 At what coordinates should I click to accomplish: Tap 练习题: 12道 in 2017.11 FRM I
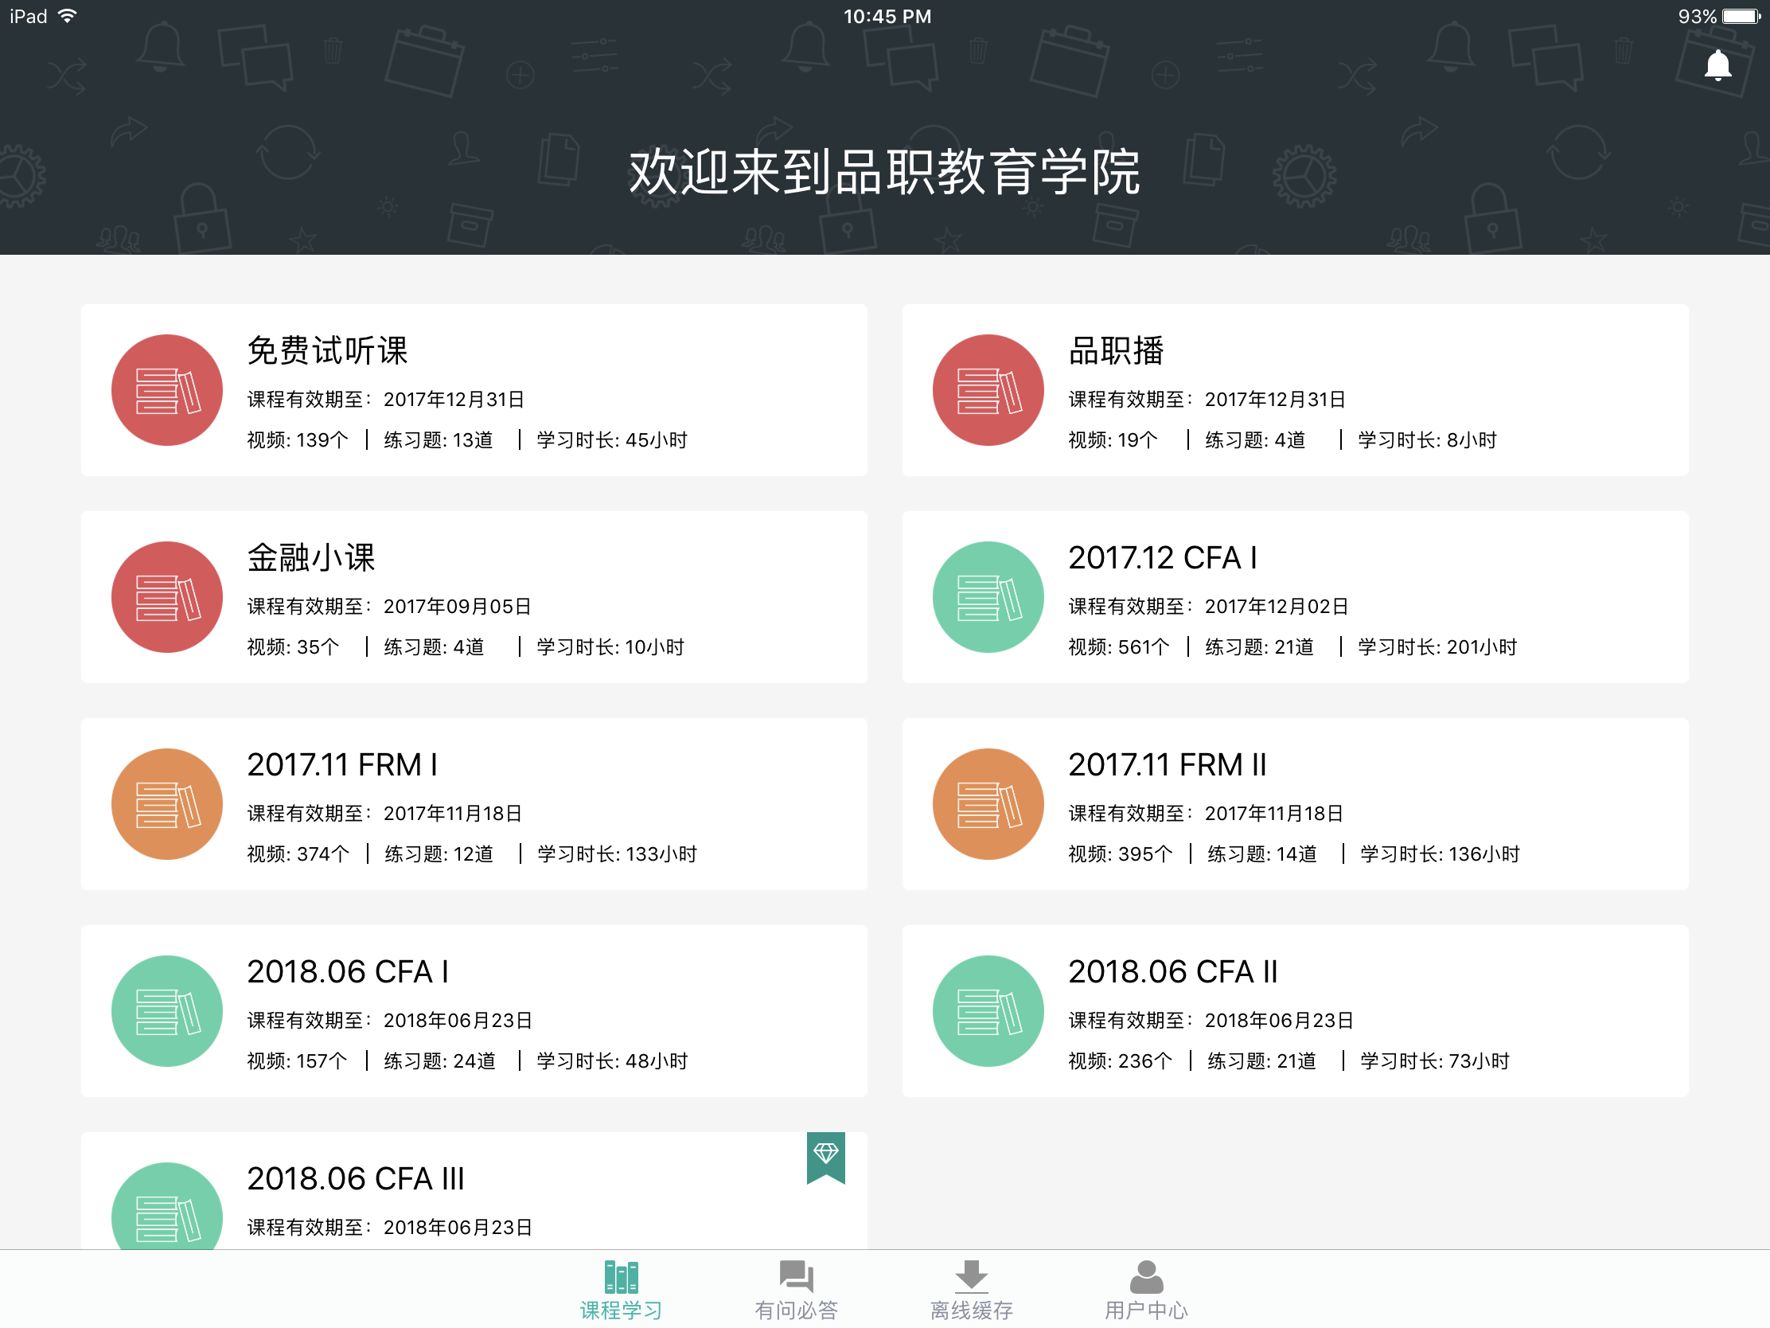[x=439, y=853]
